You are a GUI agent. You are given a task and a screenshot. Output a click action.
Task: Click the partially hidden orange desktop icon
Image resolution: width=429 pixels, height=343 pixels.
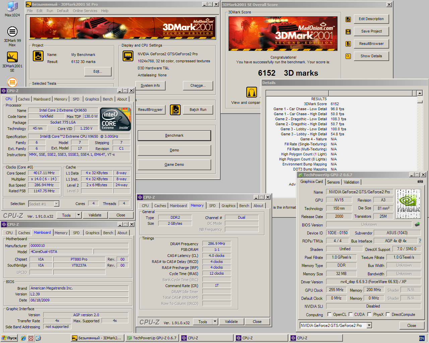12,82
